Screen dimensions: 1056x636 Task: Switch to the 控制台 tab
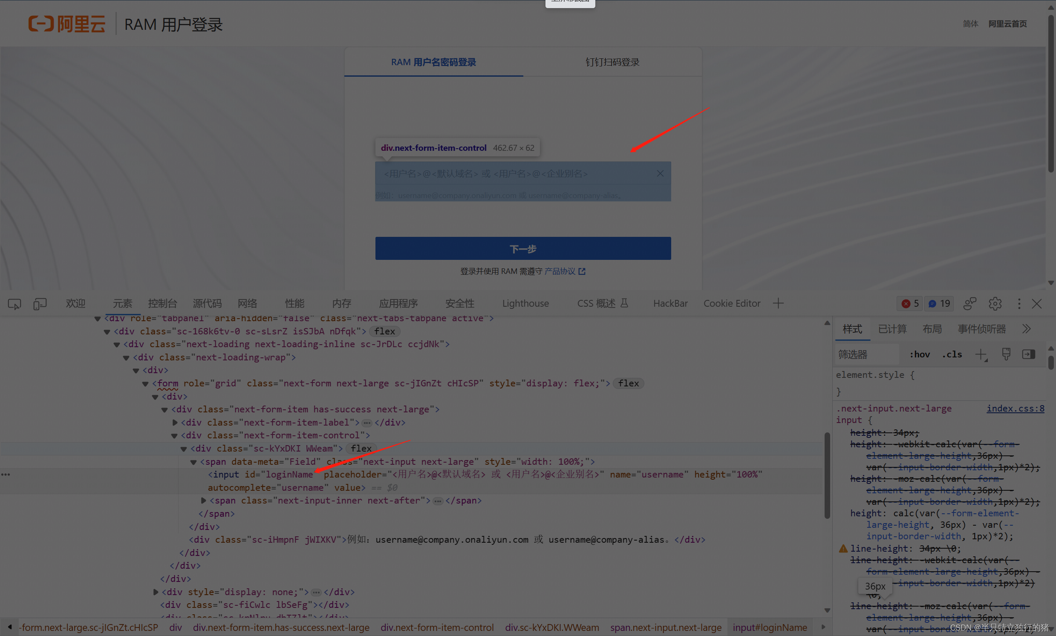(162, 303)
